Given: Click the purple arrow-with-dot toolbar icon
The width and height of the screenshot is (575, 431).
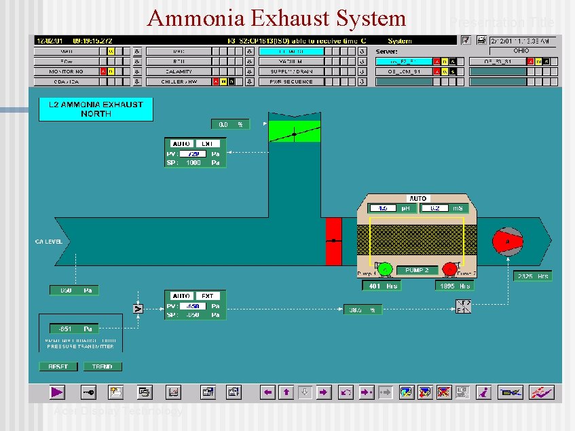Looking at the screenshot, I should (367, 392).
